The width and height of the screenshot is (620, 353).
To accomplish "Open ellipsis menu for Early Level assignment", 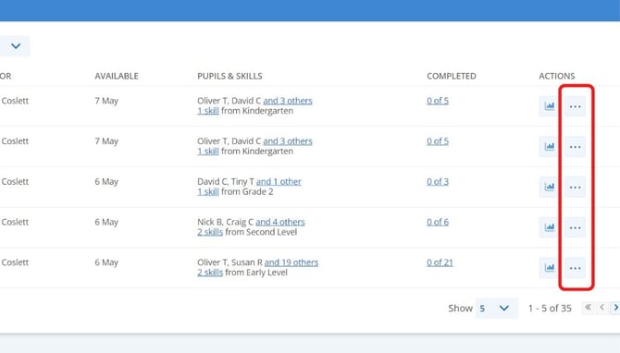I will point(575,268).
